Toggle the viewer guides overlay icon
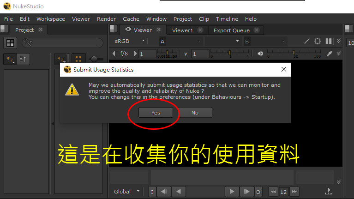This screenshot has width=354, height=199. tap(318, 41)
